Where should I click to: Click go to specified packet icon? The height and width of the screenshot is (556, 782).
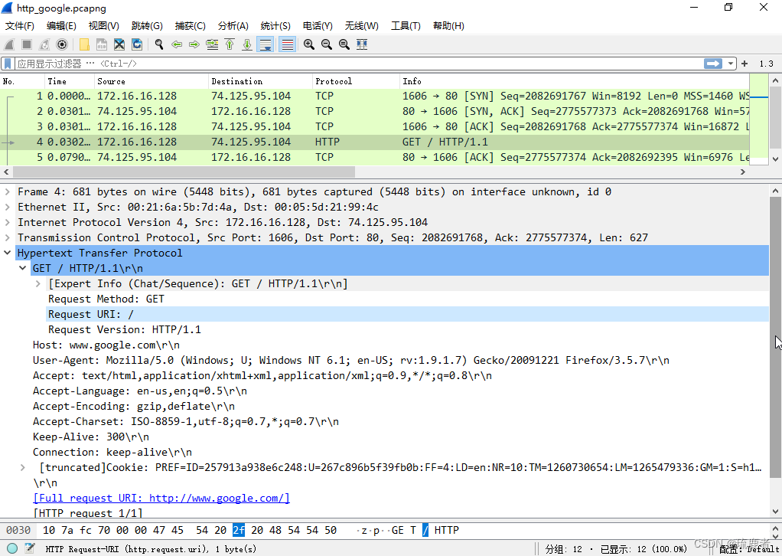click(x=212, y=44)
